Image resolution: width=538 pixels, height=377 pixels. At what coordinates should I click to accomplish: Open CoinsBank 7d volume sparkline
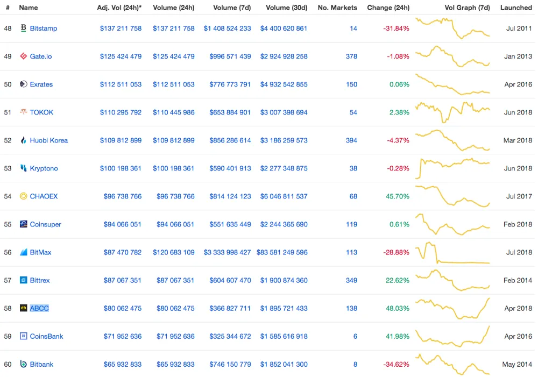pyautogui.click(x=452, y=337)
